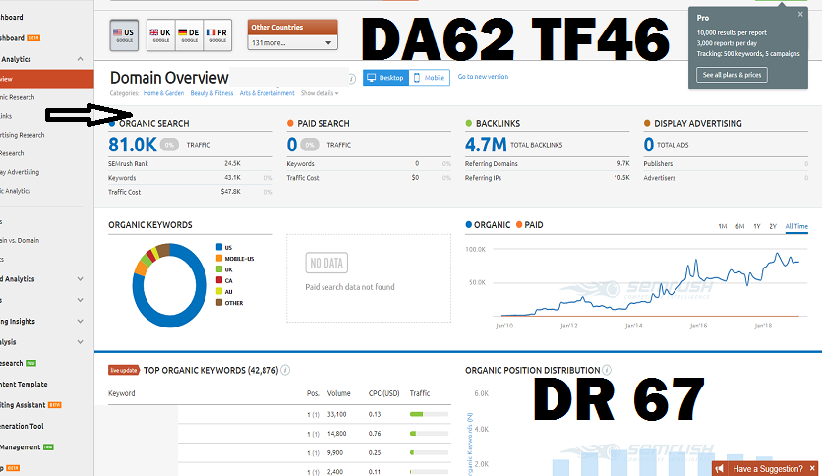Viewport: 822px width, 476px height.
Task: Click the live update badge
Action: click(124, 370)
